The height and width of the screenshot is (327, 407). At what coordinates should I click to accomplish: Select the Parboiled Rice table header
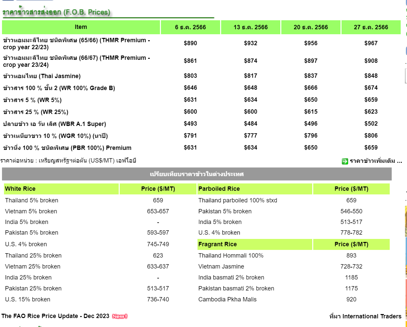(x=219, y=189)
